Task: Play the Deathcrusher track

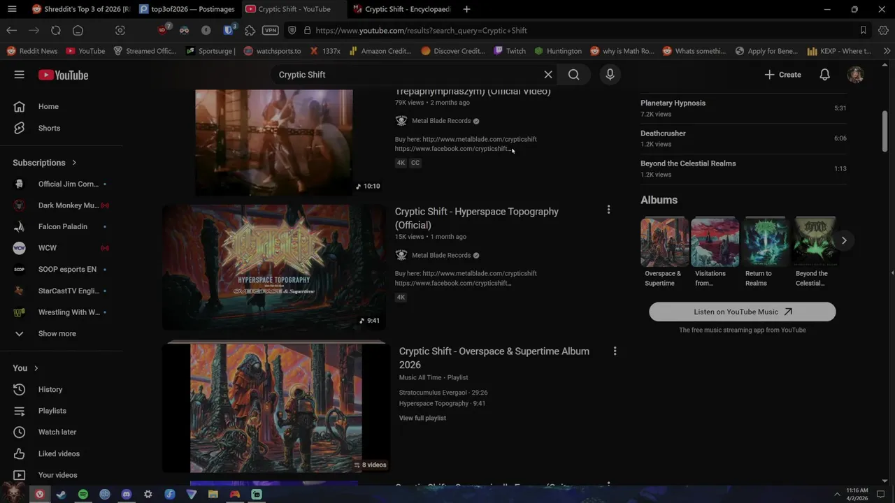Action: click(743, 138)
